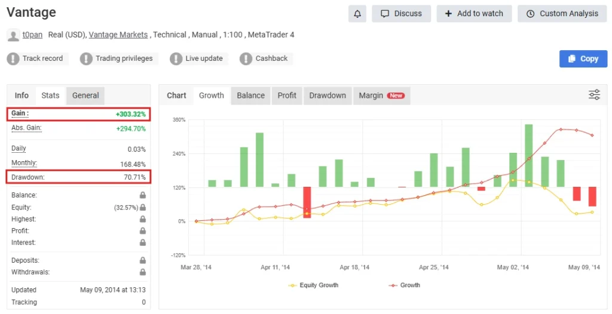Click the updated date May 09, 2014
612x314 pixels.
coord(113,290)
